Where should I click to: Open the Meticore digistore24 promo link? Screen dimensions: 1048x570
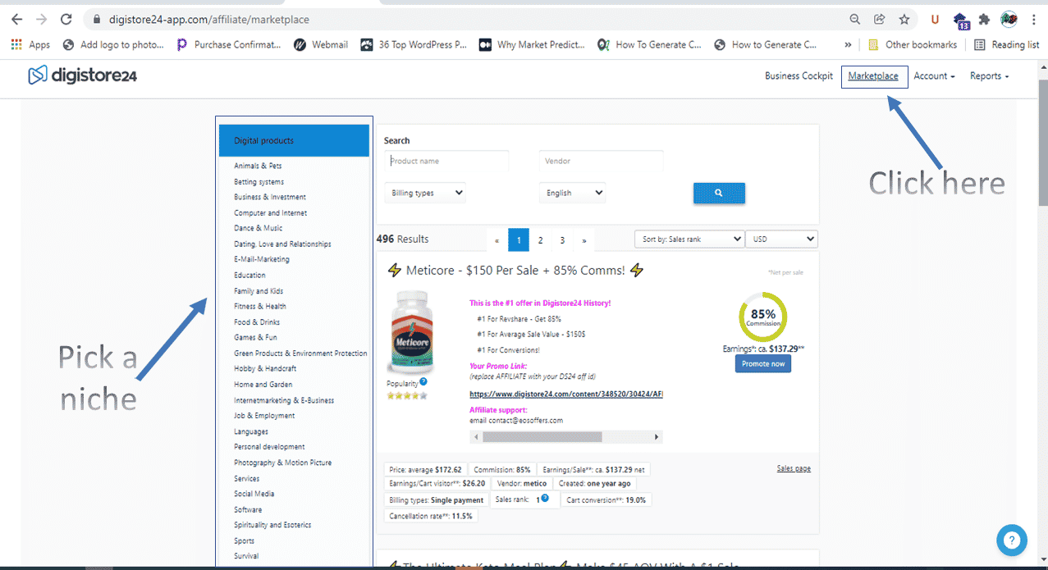pos(566,394)
